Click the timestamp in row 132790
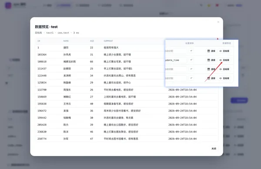The width and height of the screenshot is (261, 169). 182,90
